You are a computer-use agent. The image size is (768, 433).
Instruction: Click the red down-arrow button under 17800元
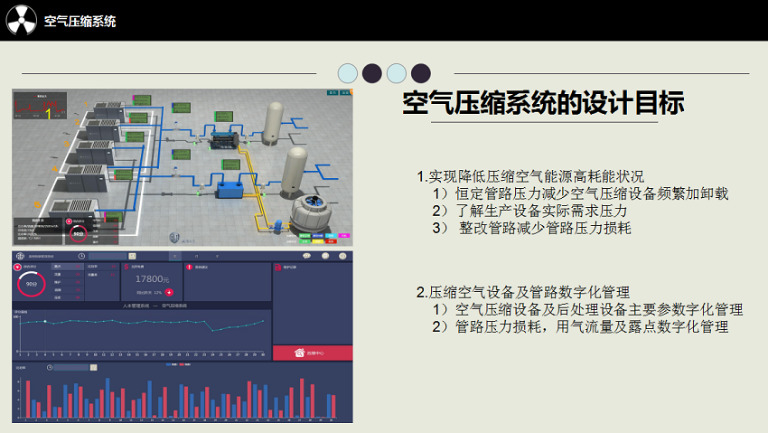[x=169, y=293]
